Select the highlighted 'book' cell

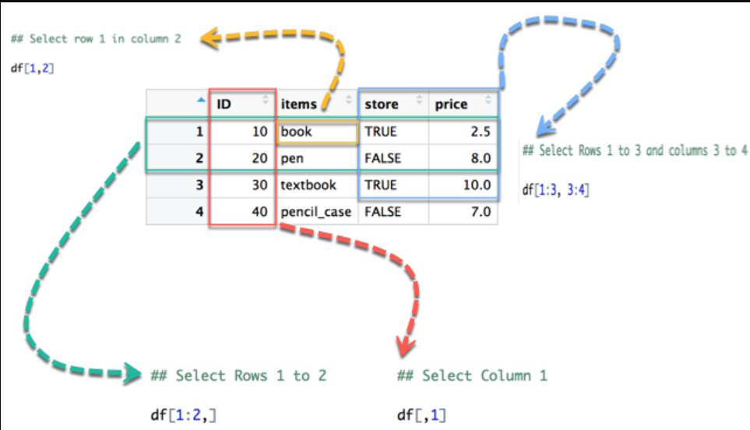coord(317,132)
